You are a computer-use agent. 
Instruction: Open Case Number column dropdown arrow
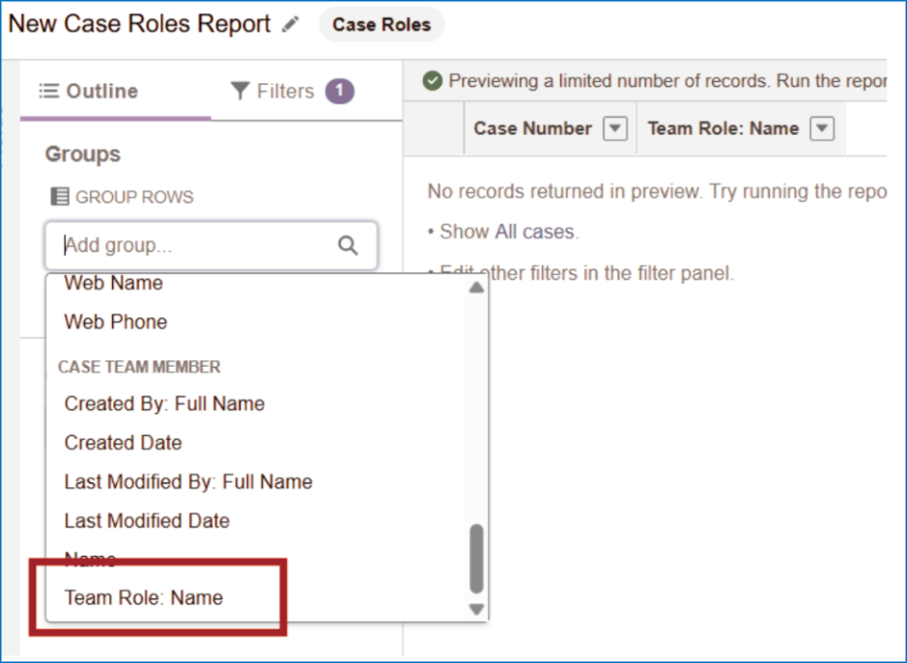click(615, 128)
